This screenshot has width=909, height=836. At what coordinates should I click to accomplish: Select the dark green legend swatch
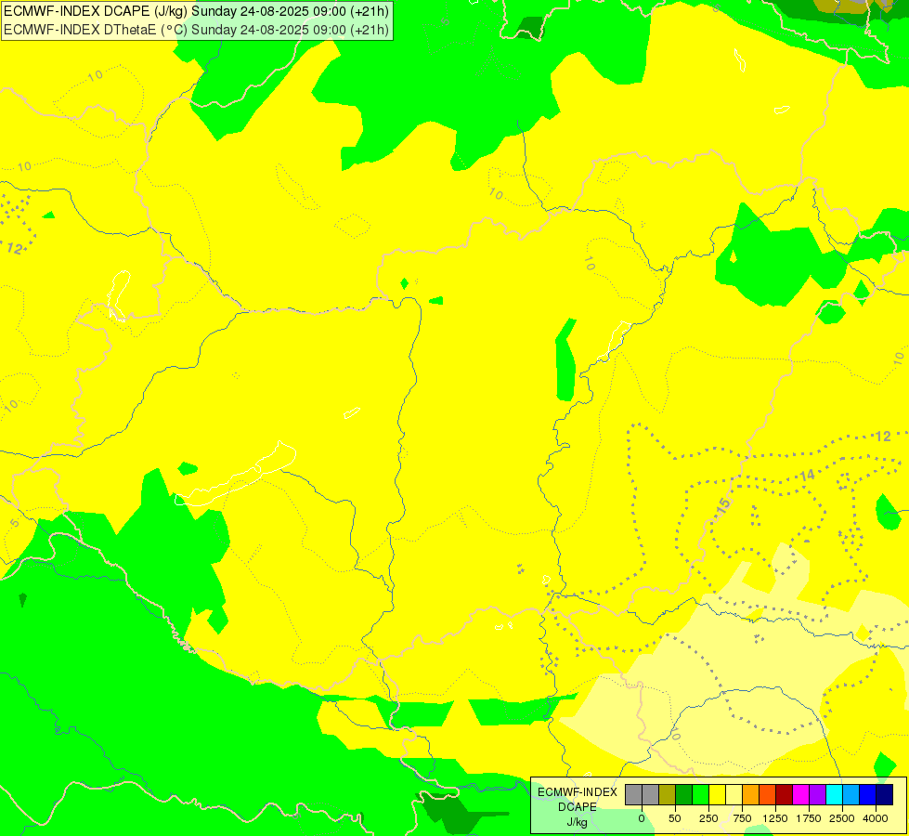[684, 795]
